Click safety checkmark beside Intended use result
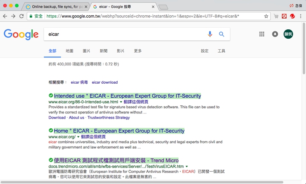Screen dimensions: 306x184 51,96
